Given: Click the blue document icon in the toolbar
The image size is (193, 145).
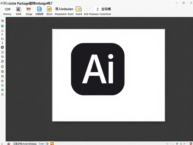Looking at the screenshot, I should coord(40,9).
